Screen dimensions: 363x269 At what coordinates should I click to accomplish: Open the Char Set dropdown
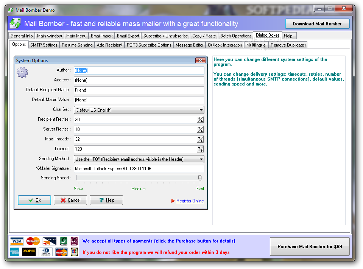pos(201,110)
